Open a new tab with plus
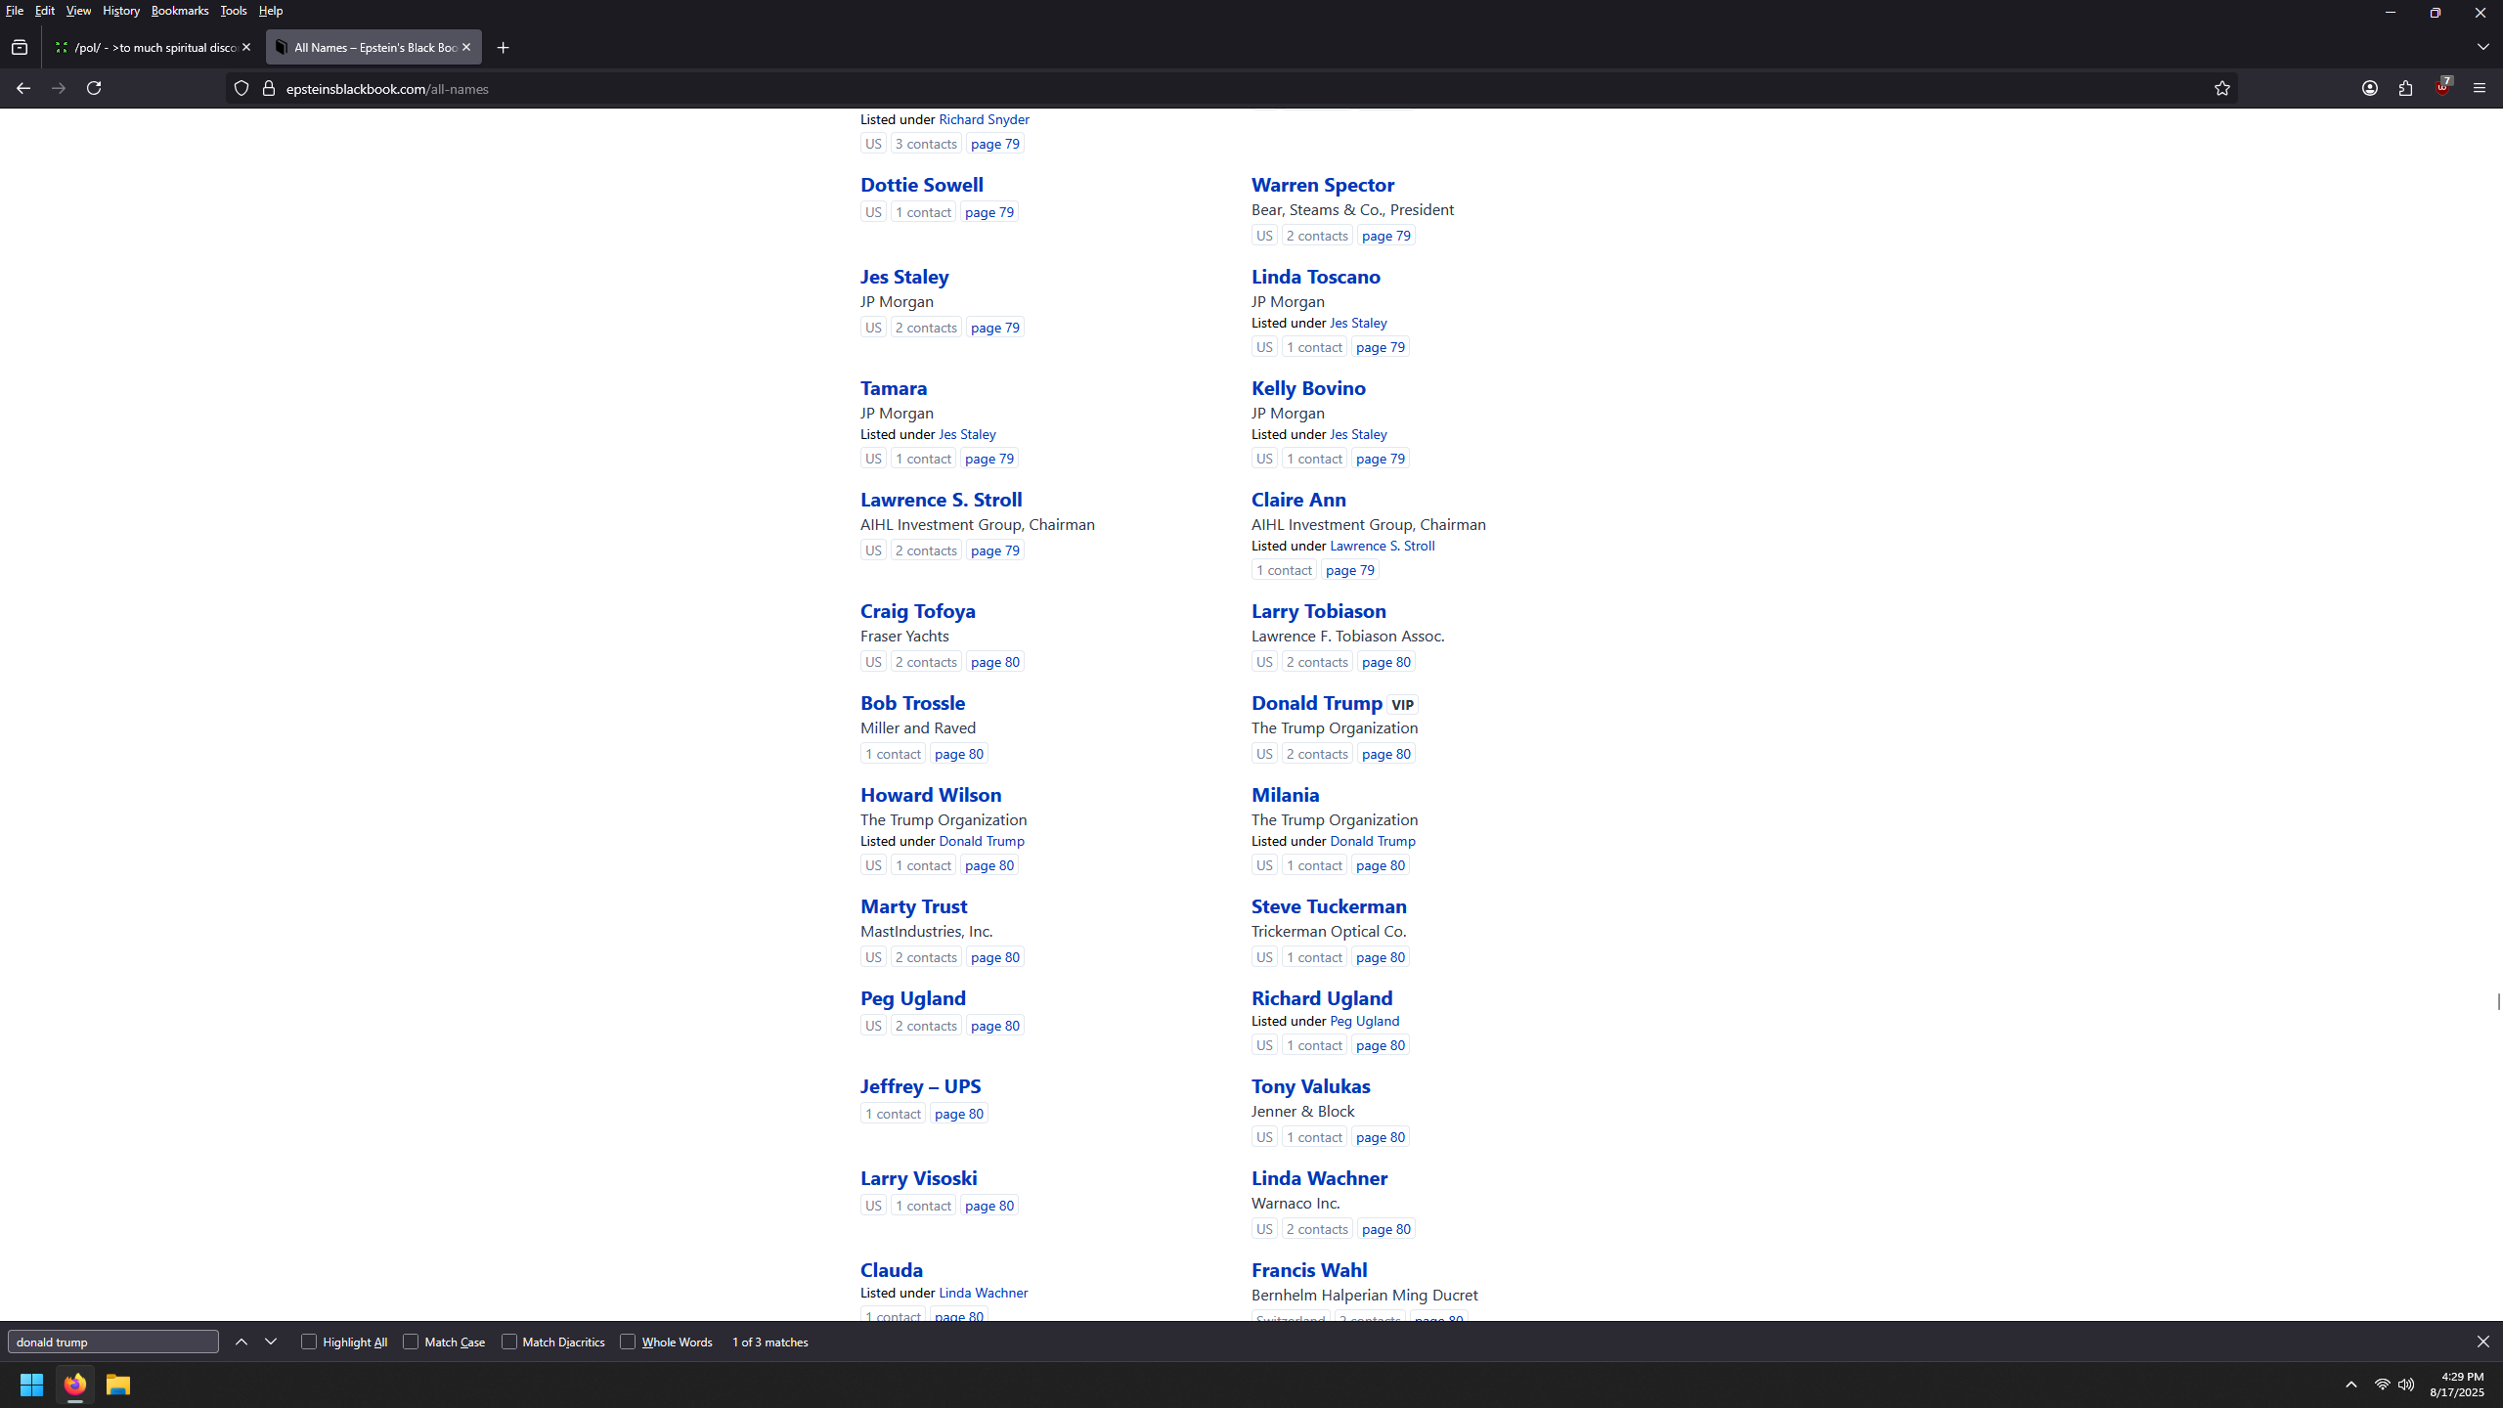Image resolution: width=2503 pixels, height=1408 pixels. tap(503, 47)
